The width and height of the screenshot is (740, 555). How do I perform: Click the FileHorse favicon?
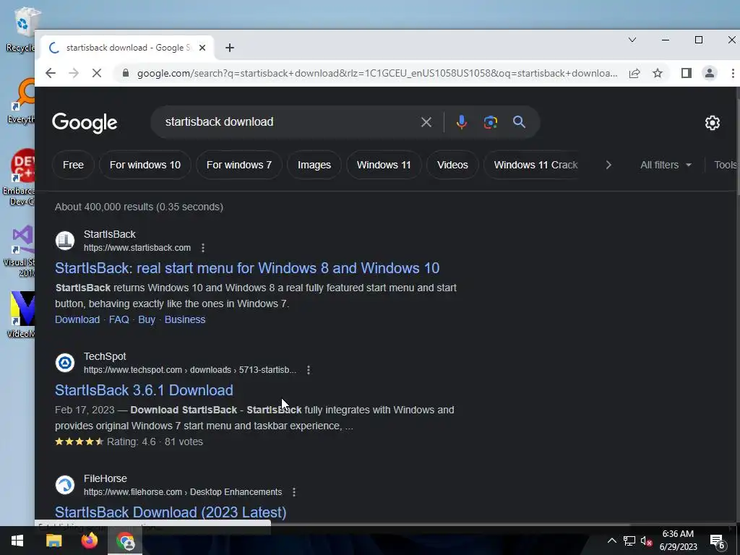click(65, 485)
